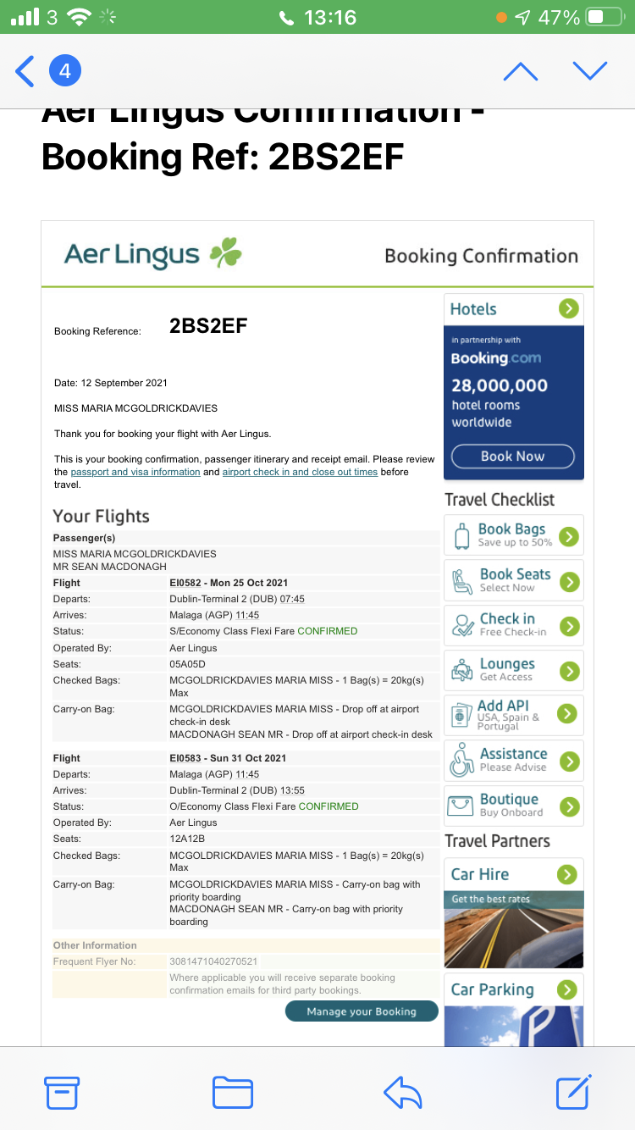Go to previous message with up chevron
The image size is (635, 1130).
click(x=520, y=71)
